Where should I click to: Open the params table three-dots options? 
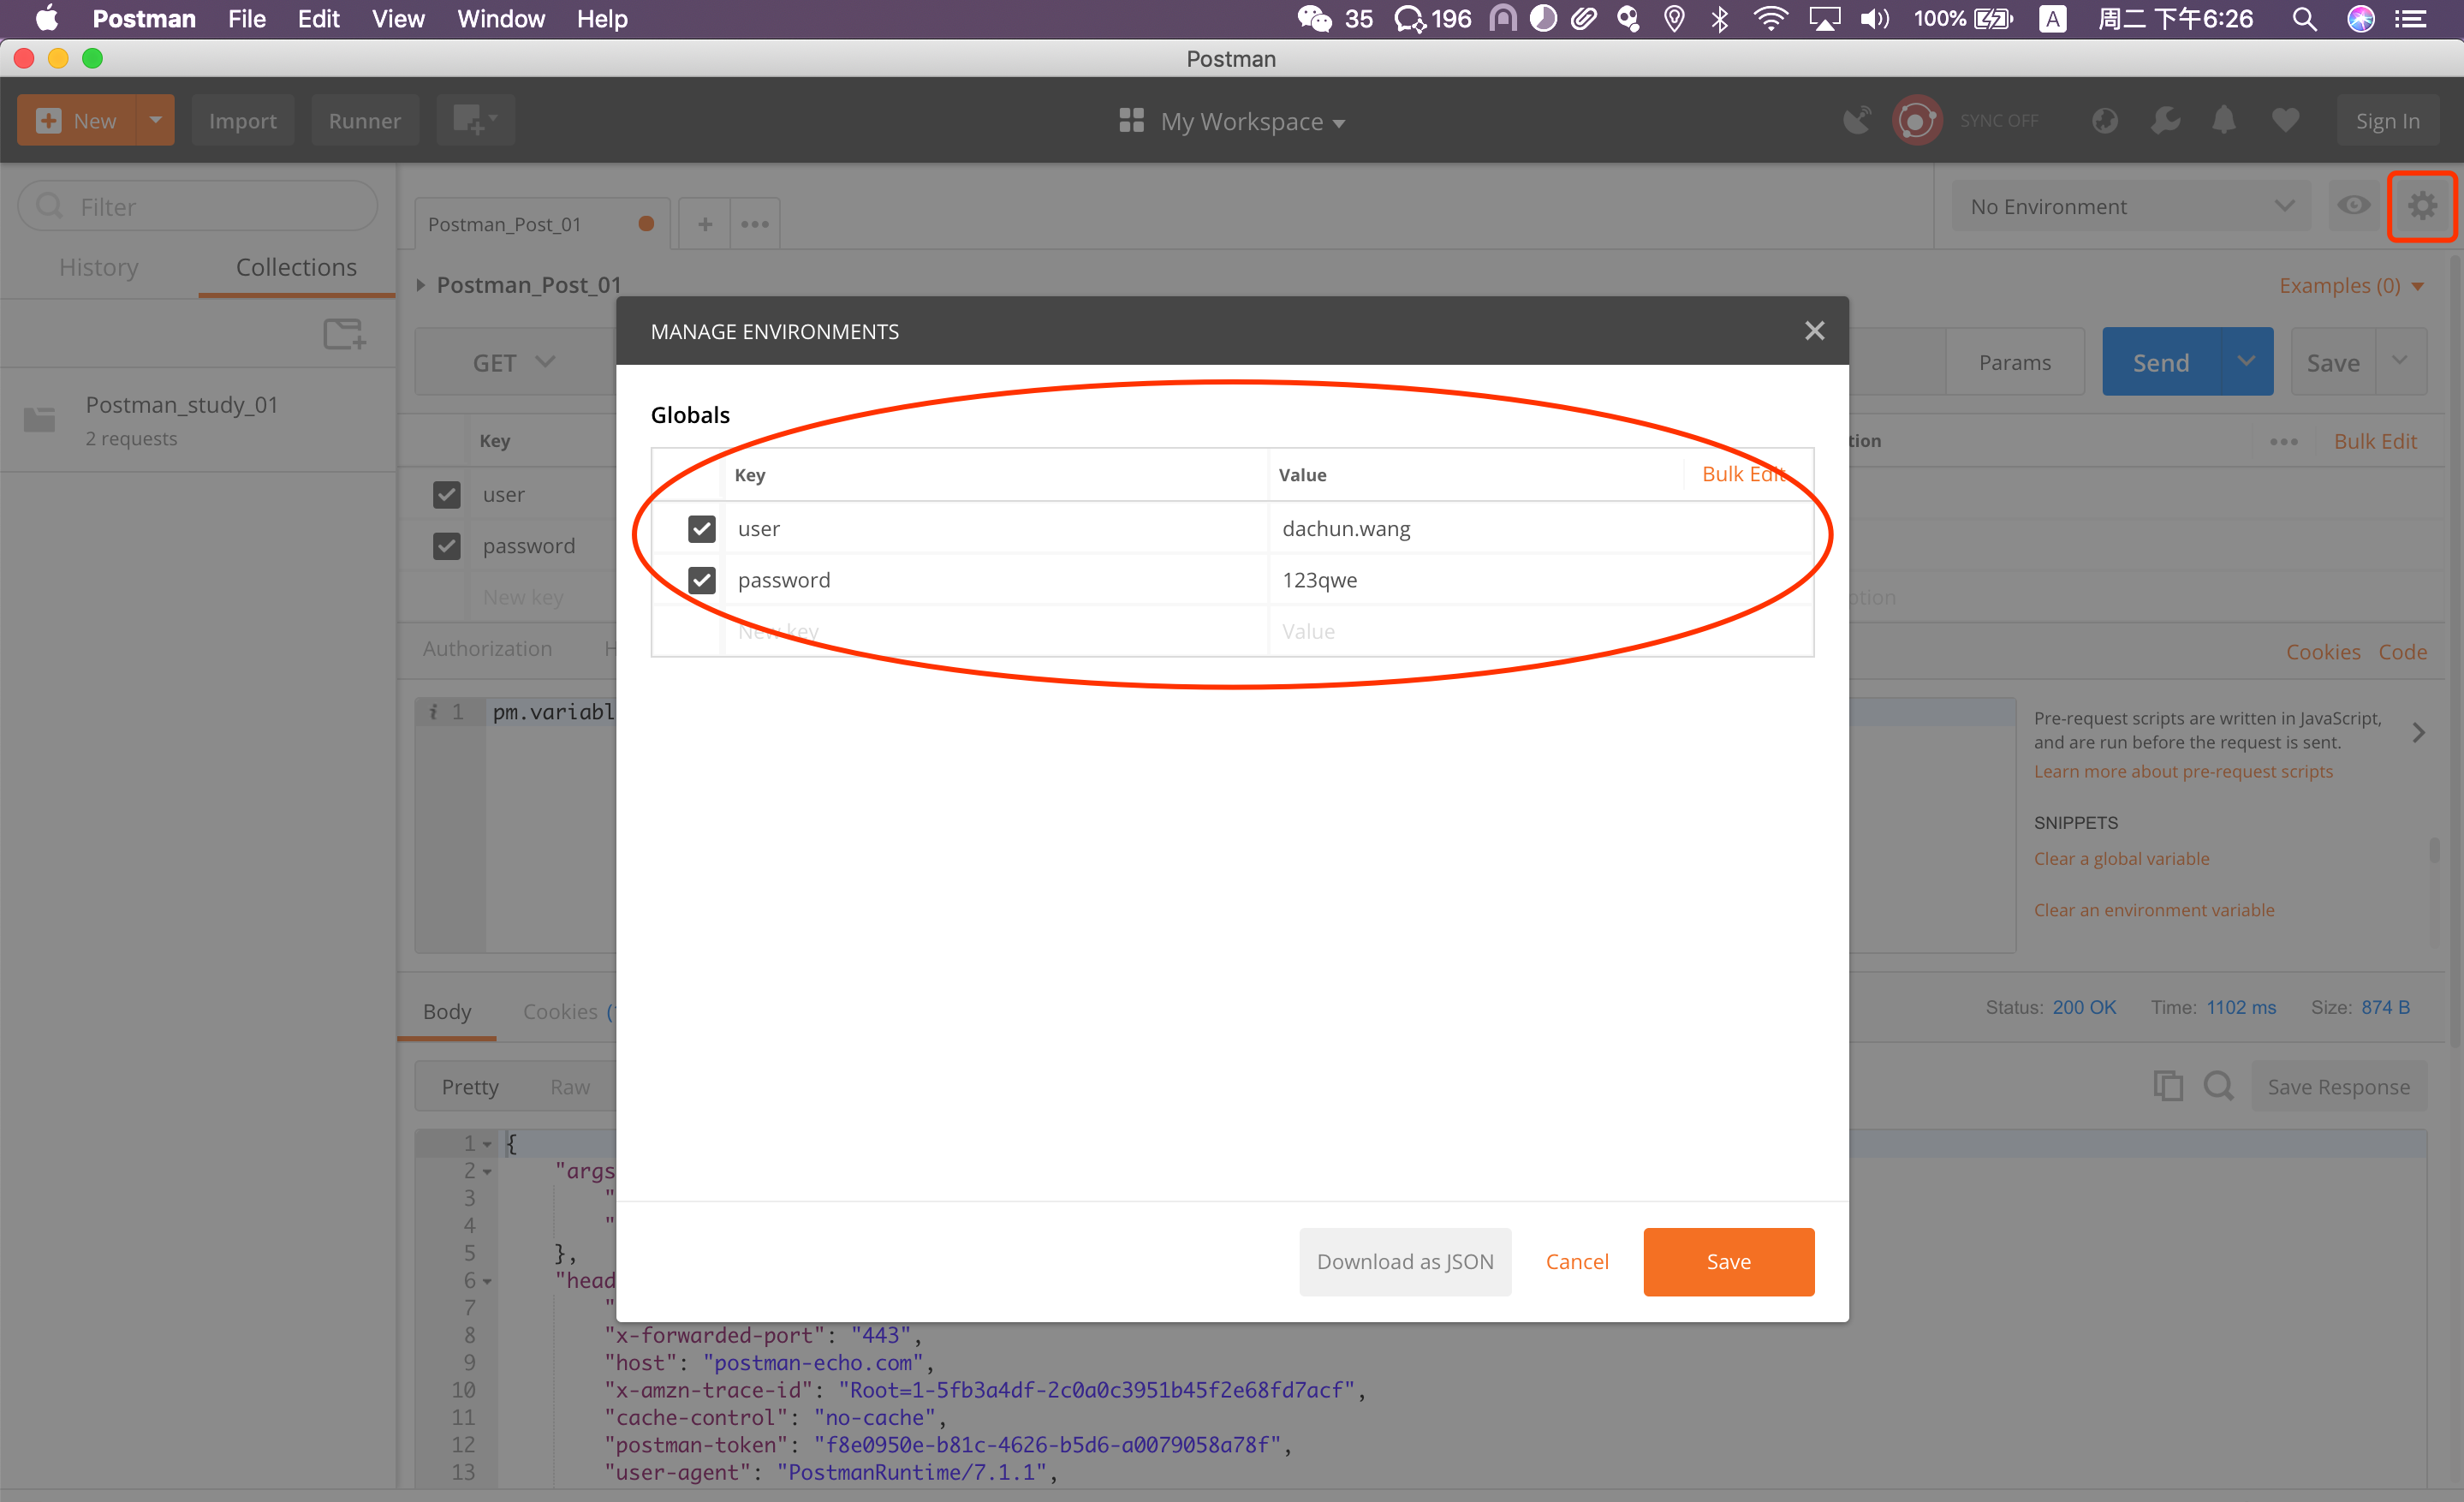point(2283,441)
